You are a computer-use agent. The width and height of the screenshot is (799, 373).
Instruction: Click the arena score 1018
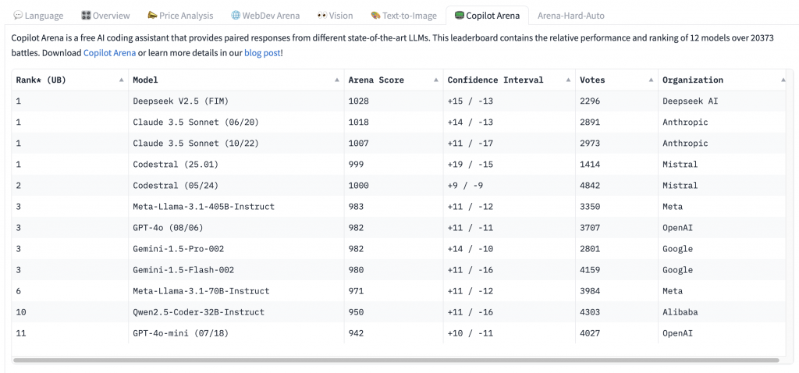pyautogui.click(x=358, y=123)
